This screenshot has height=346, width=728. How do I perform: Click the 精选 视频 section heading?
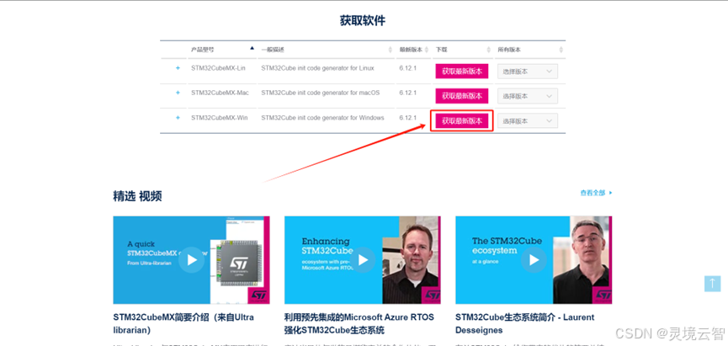(x=137, y=196)
